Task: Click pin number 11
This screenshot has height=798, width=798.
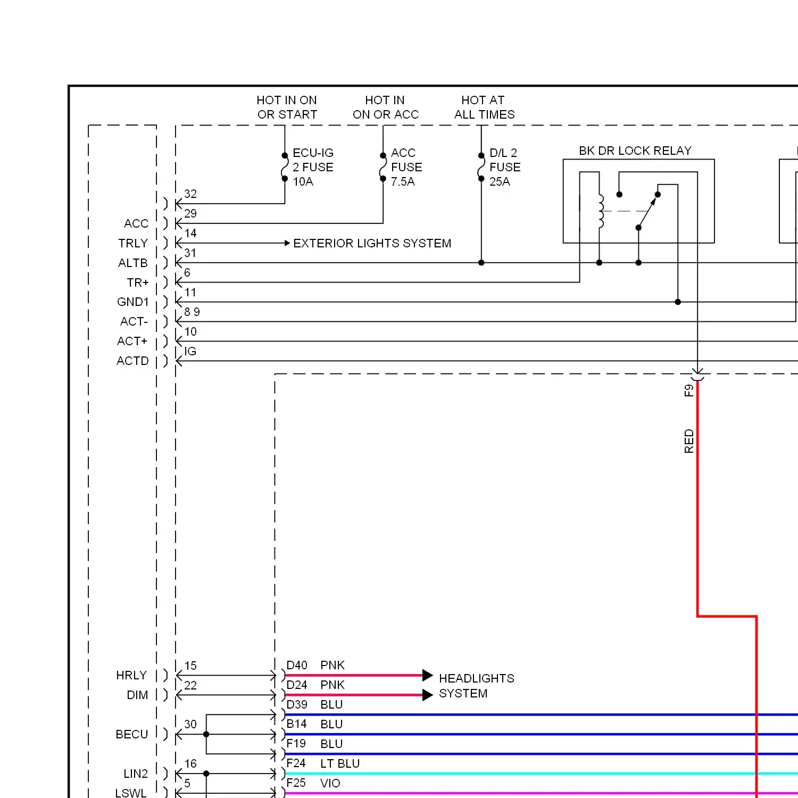Action: pyautogui.click(x=190, y=292)
